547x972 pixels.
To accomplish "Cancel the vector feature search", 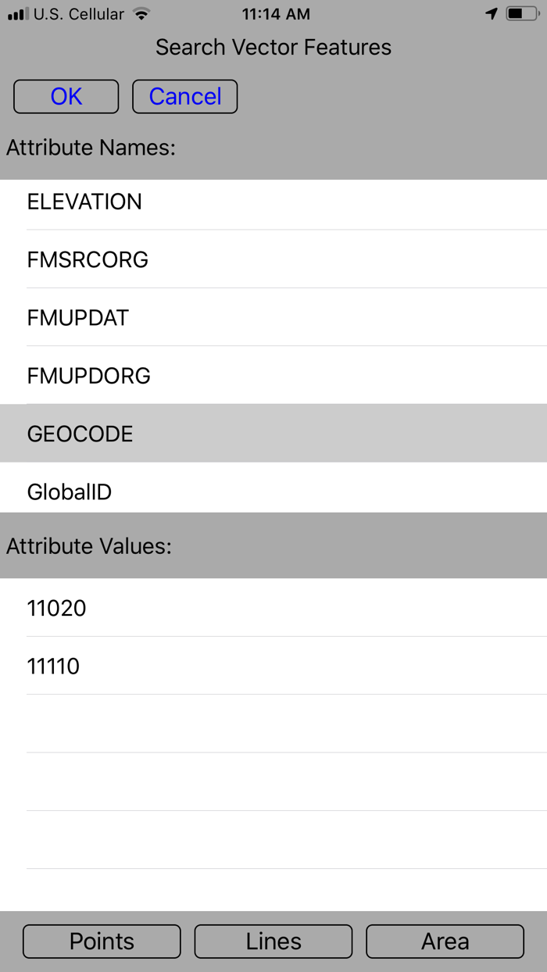I will coord(184,96).
